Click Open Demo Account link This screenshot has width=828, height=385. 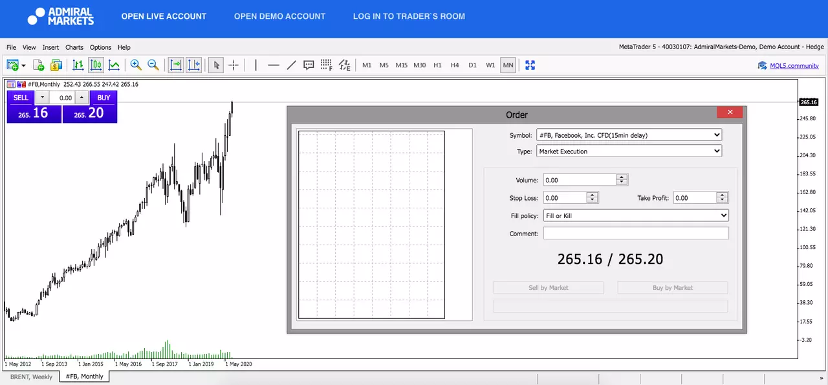[x=279, y=16]
